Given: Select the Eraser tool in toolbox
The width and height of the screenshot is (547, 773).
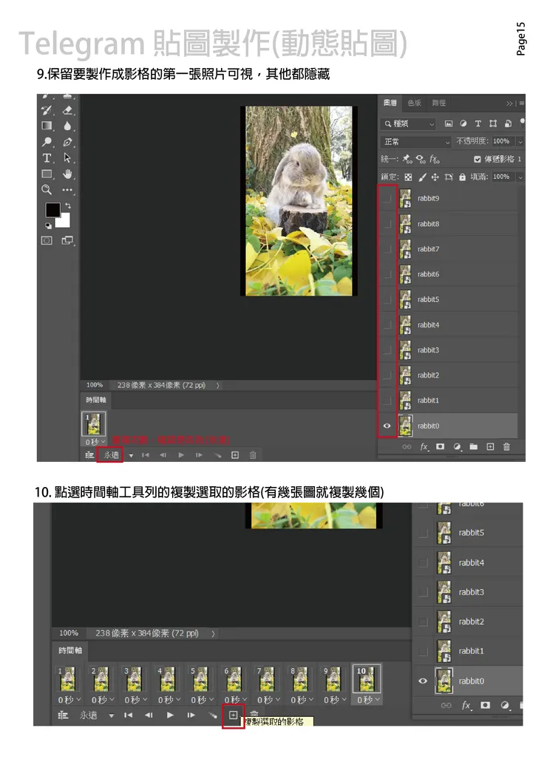Looking at the screenshot, I should pyautogui.click(x=67, y=110).
